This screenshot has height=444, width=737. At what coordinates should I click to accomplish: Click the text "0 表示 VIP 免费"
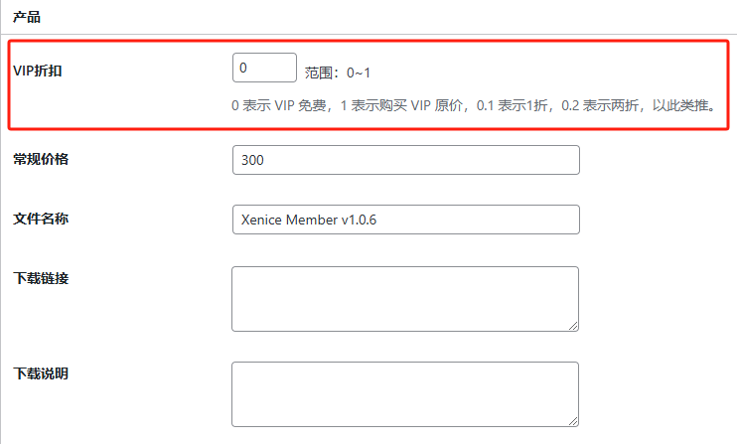coord(278,104)
